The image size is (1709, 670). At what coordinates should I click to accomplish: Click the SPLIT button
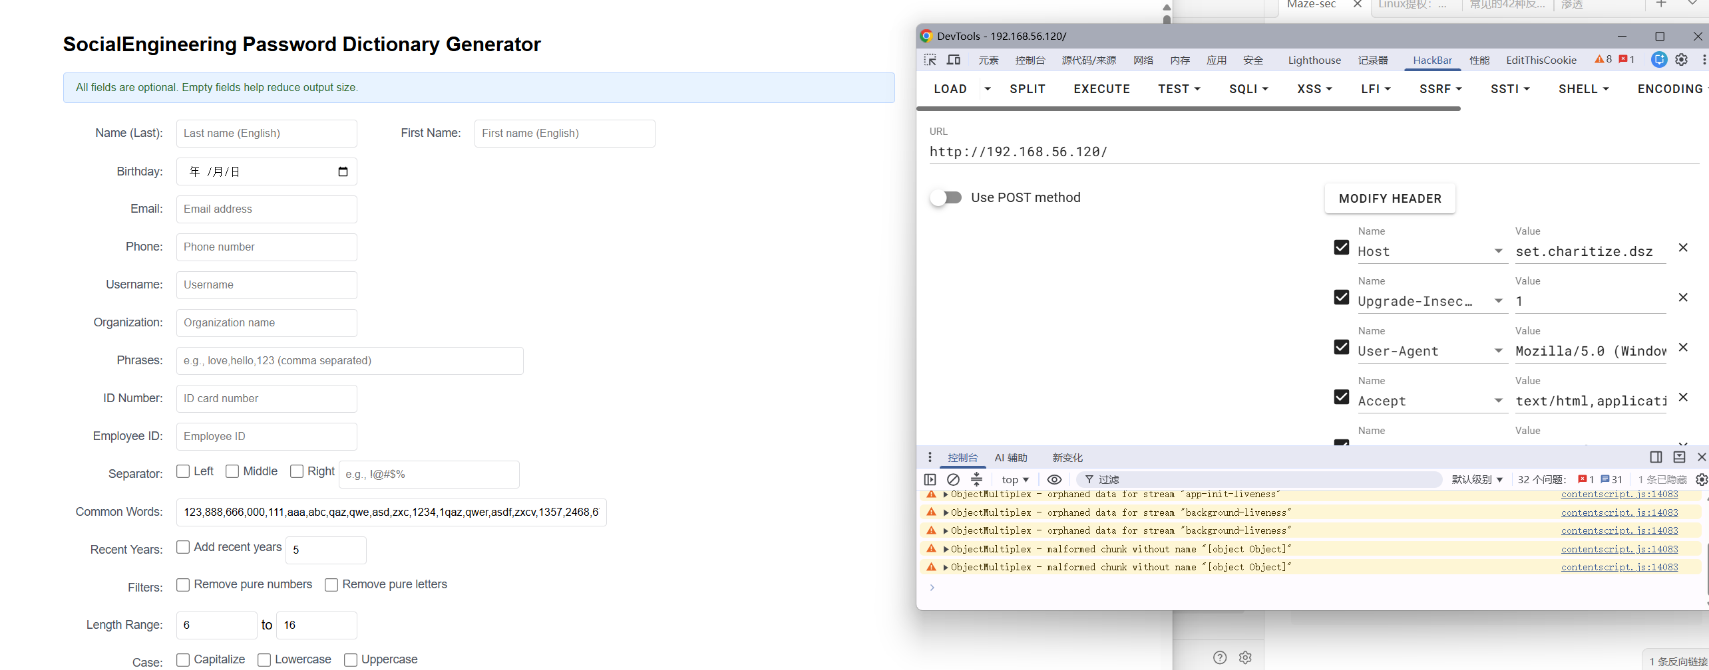(x=1028, y=89)
